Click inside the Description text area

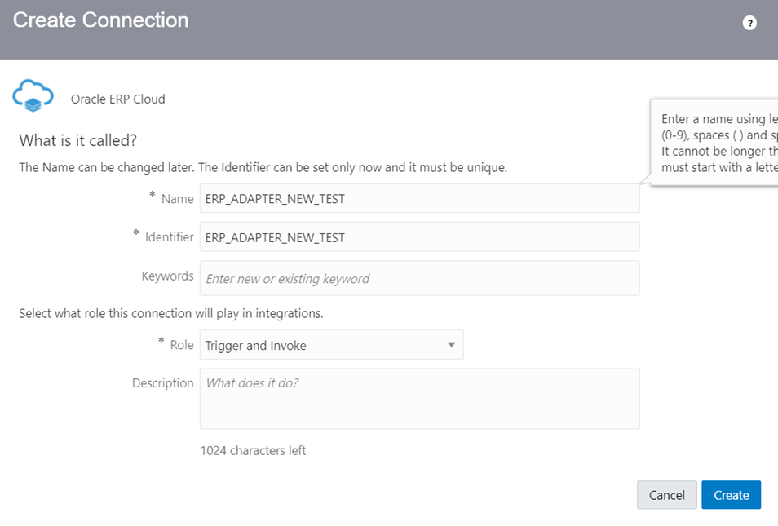420,399
